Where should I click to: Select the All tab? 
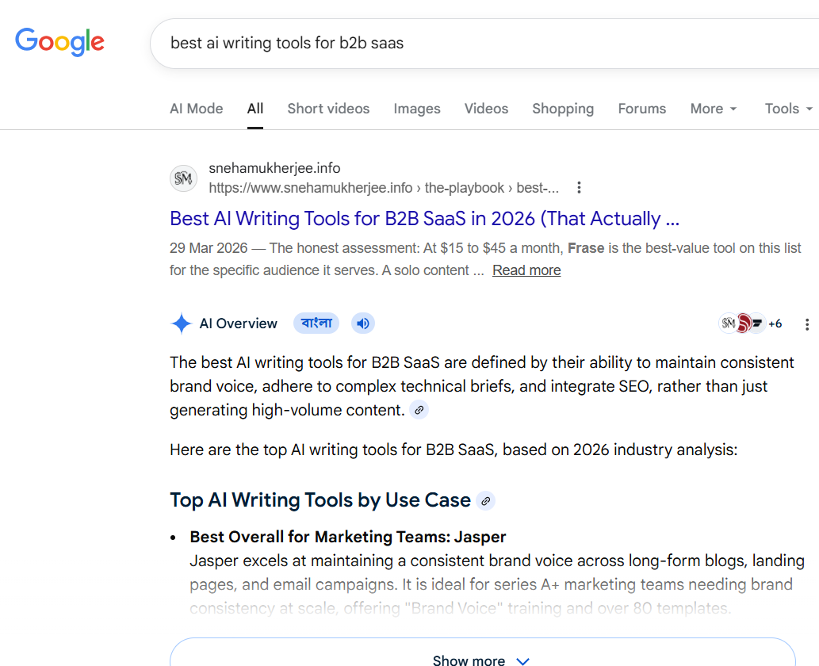coord(255,109)
